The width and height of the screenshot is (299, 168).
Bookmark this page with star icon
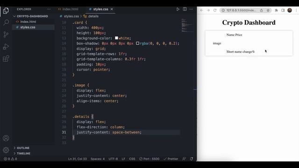click(268, 10)
